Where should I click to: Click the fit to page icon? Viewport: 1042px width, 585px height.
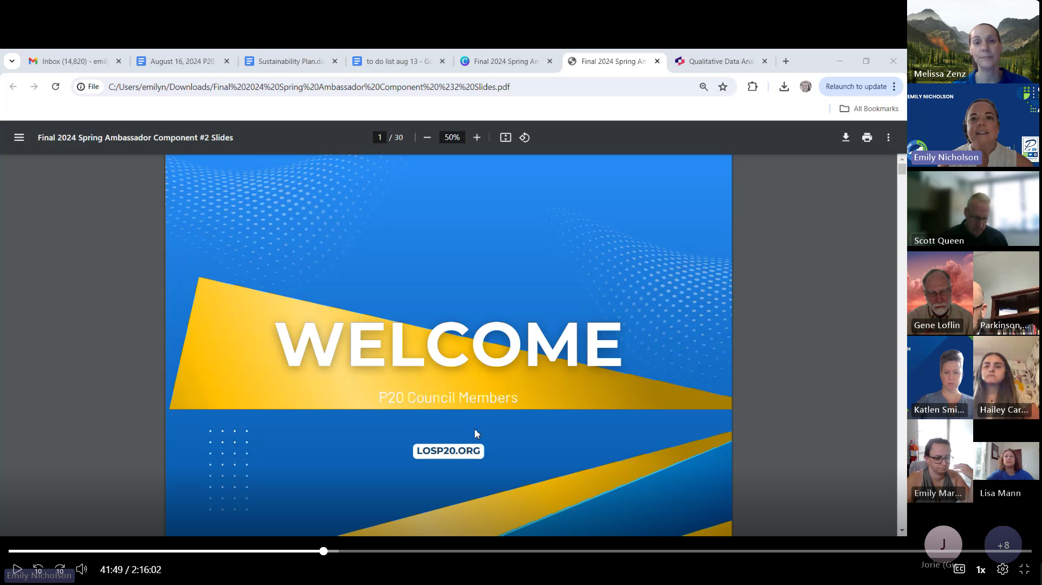(506, 138)
